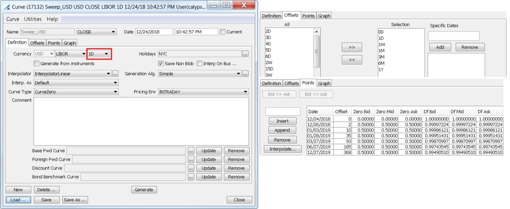510x209 pixels.
Task: Click the Holidays NYC field
Action: pos(199,54)
